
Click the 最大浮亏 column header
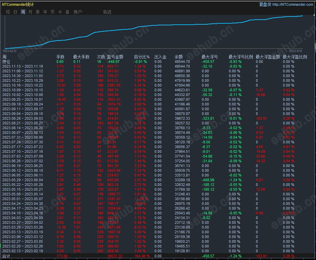tap(210, 57)
